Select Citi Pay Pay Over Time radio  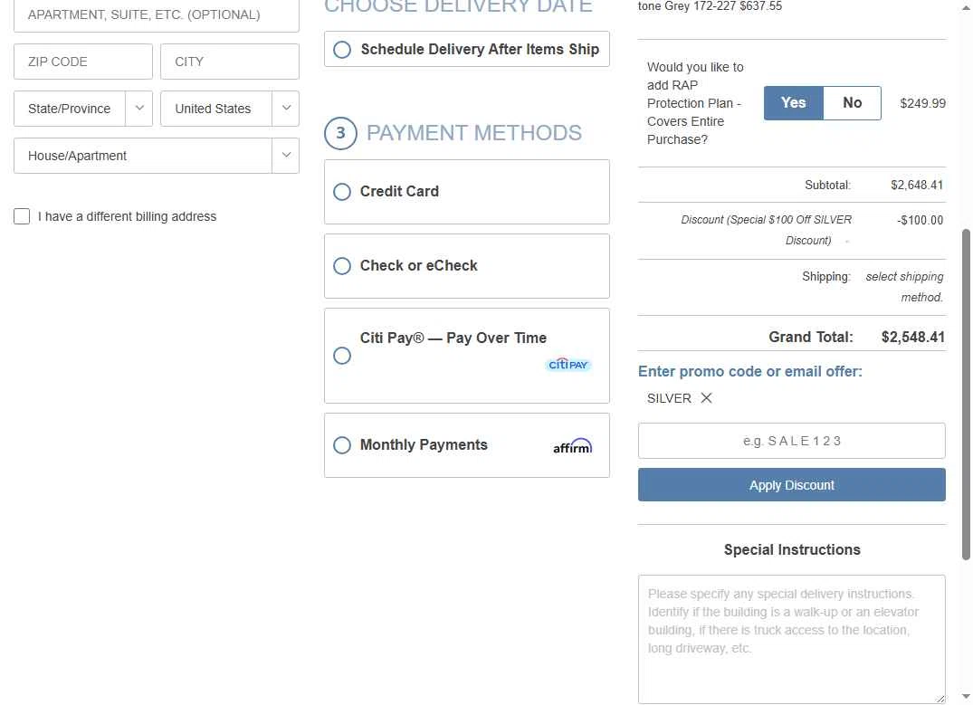pos(342,356)
